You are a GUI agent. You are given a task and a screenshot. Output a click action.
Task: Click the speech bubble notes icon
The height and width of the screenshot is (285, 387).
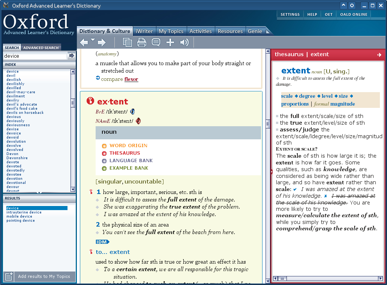click(156, 42)
